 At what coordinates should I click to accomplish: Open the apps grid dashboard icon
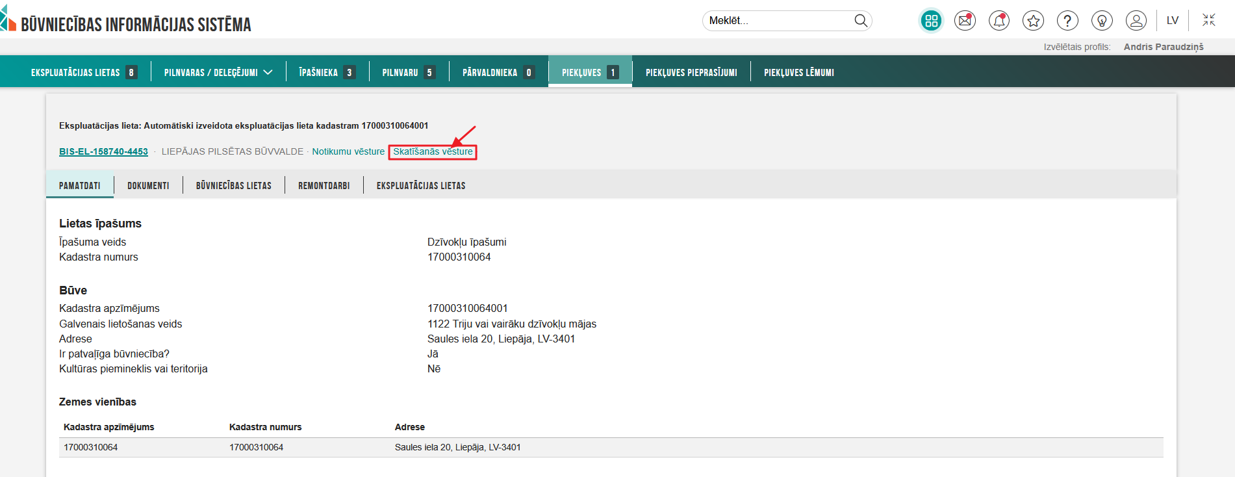[931, 21]
